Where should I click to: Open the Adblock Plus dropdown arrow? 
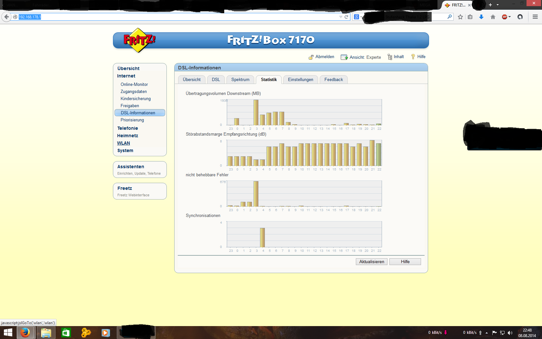coord(510,17)
